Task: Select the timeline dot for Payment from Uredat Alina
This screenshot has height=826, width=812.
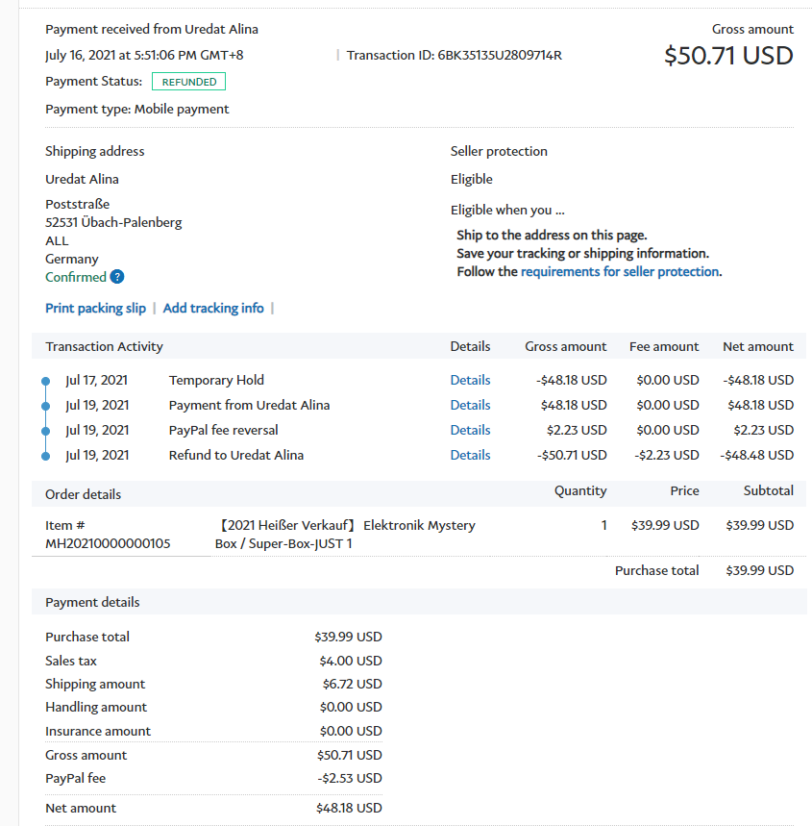Action: (x=45, y=406)
